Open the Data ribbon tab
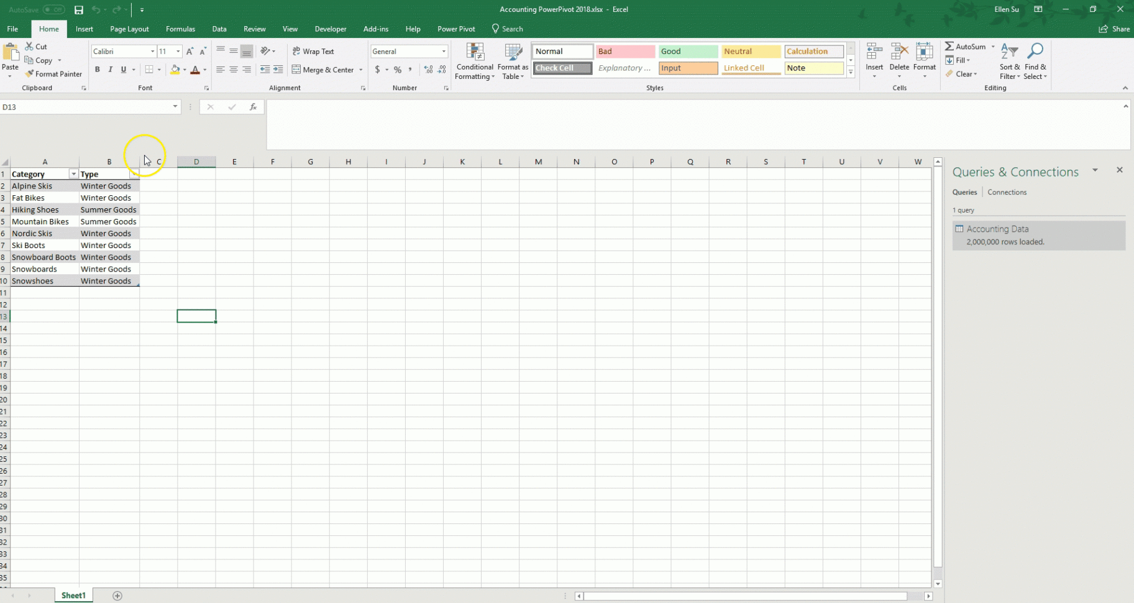 (x=219, y=29)
